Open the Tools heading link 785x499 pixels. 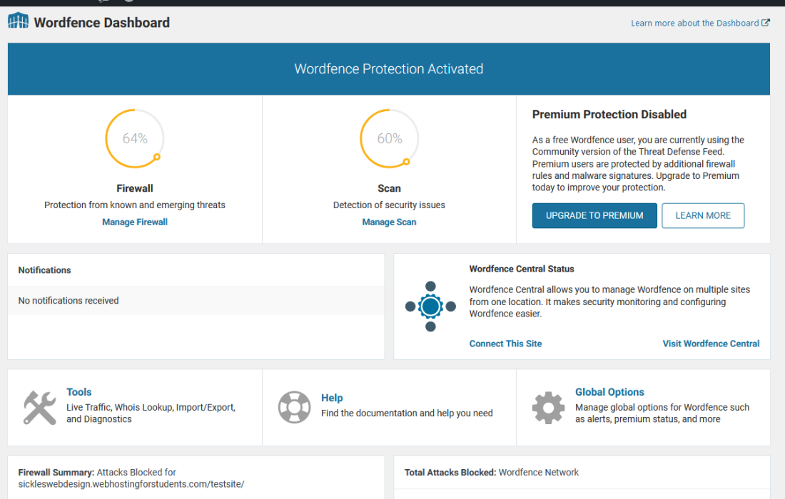point(79,392)
